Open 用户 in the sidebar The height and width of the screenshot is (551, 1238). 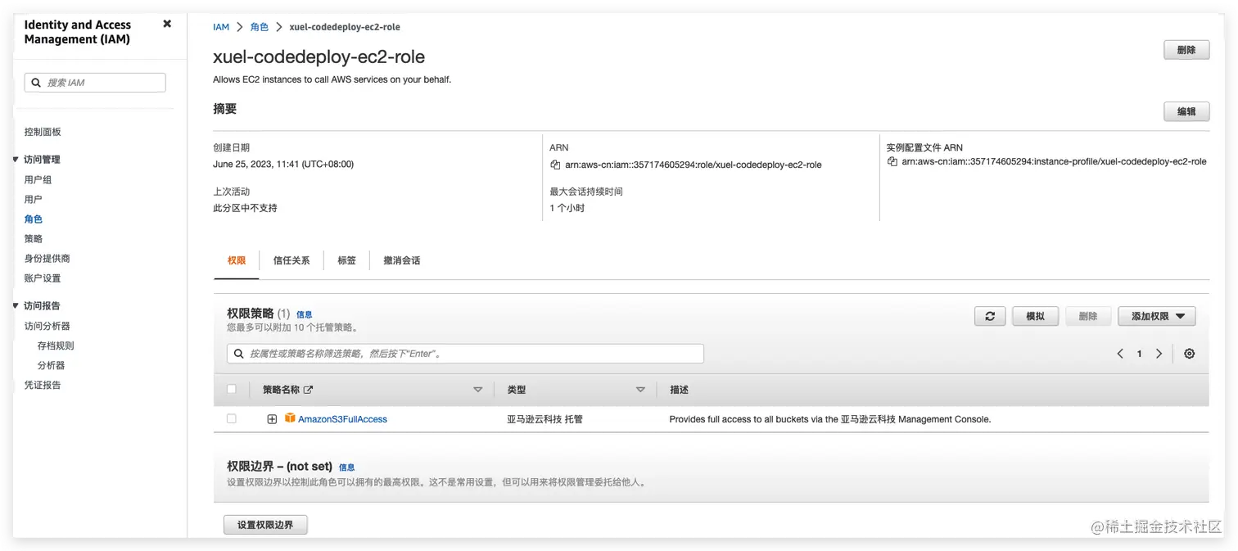[33, 199]
